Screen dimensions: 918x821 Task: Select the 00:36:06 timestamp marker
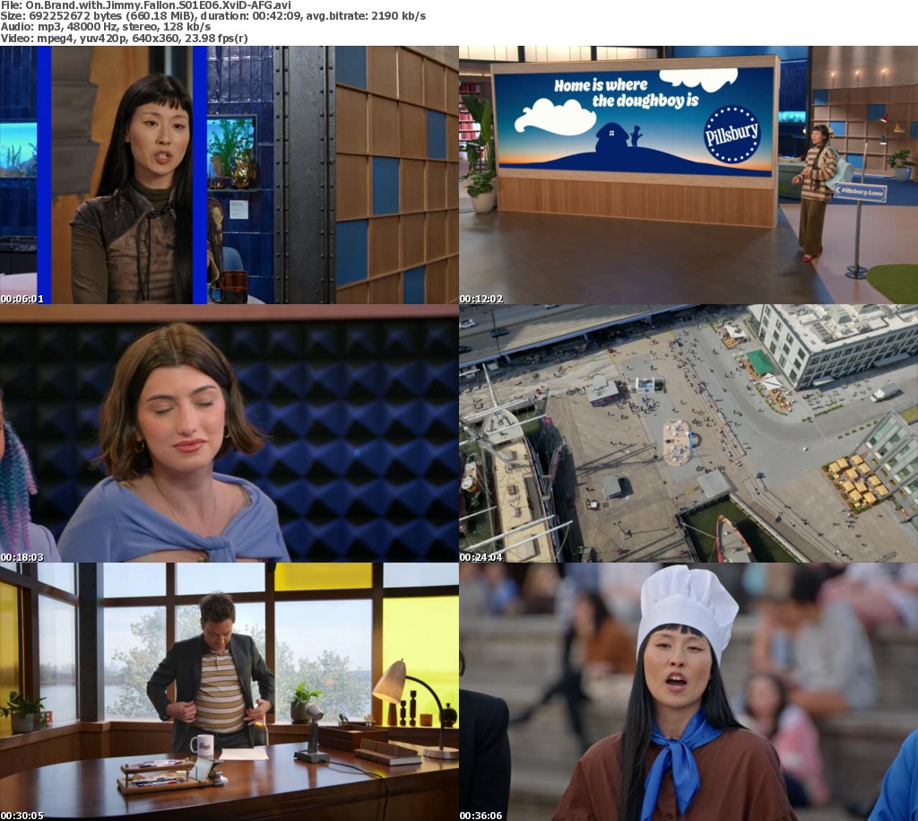(x=481, y=815)
